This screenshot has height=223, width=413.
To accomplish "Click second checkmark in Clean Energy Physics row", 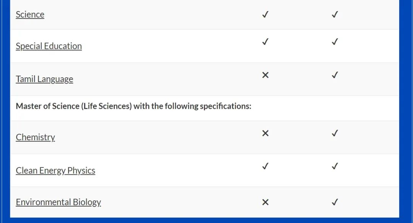I will coord(335,166).
